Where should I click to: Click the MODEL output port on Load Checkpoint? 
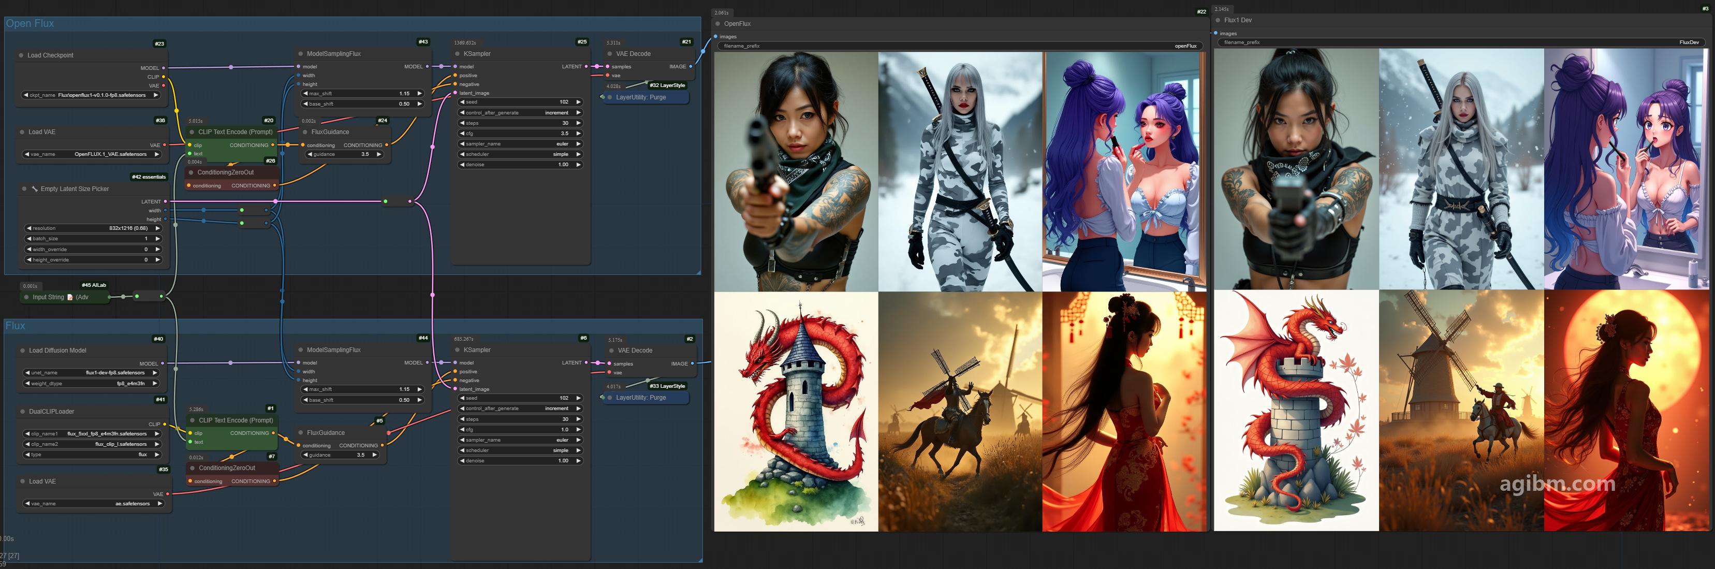[x=164, y=68]
